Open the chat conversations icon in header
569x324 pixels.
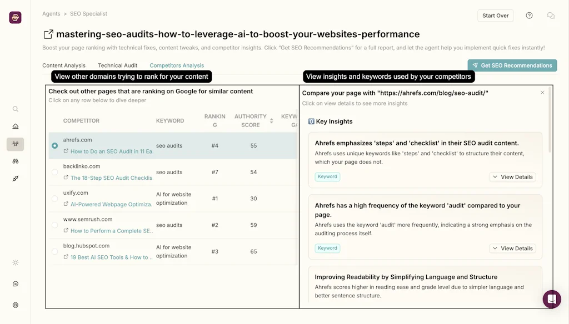tap(551, 16)
